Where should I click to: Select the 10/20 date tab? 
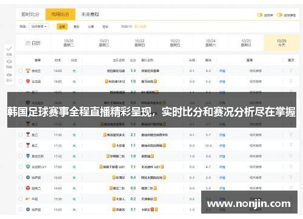68,43
